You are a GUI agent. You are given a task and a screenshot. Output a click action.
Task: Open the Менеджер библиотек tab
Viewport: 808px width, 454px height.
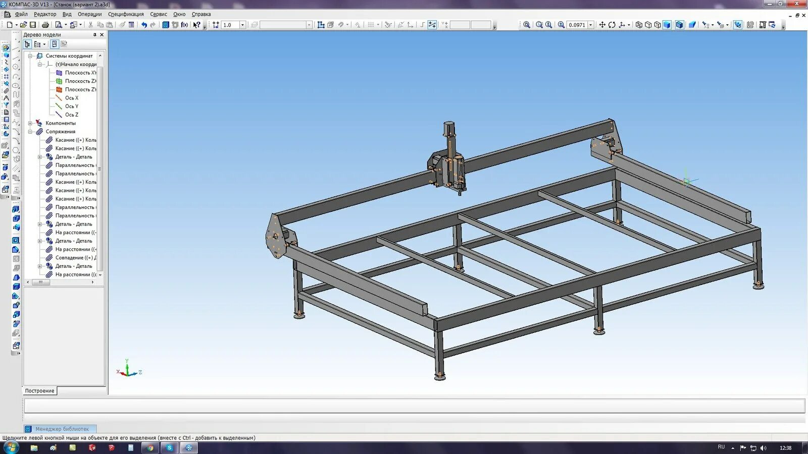pyautogui.click(x=60, y=429)
